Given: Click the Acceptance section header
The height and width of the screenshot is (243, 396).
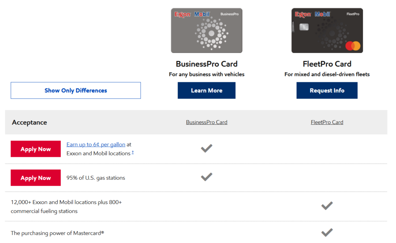Looking at the screenshot, I should (29, 122).
